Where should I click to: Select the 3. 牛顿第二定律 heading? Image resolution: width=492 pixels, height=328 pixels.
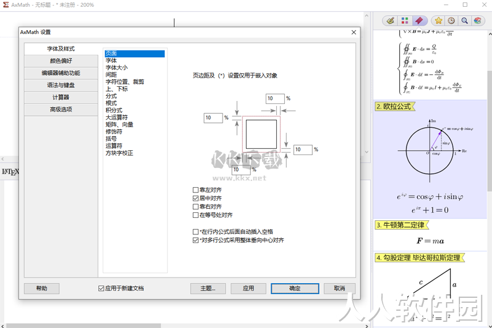point(402,225)
